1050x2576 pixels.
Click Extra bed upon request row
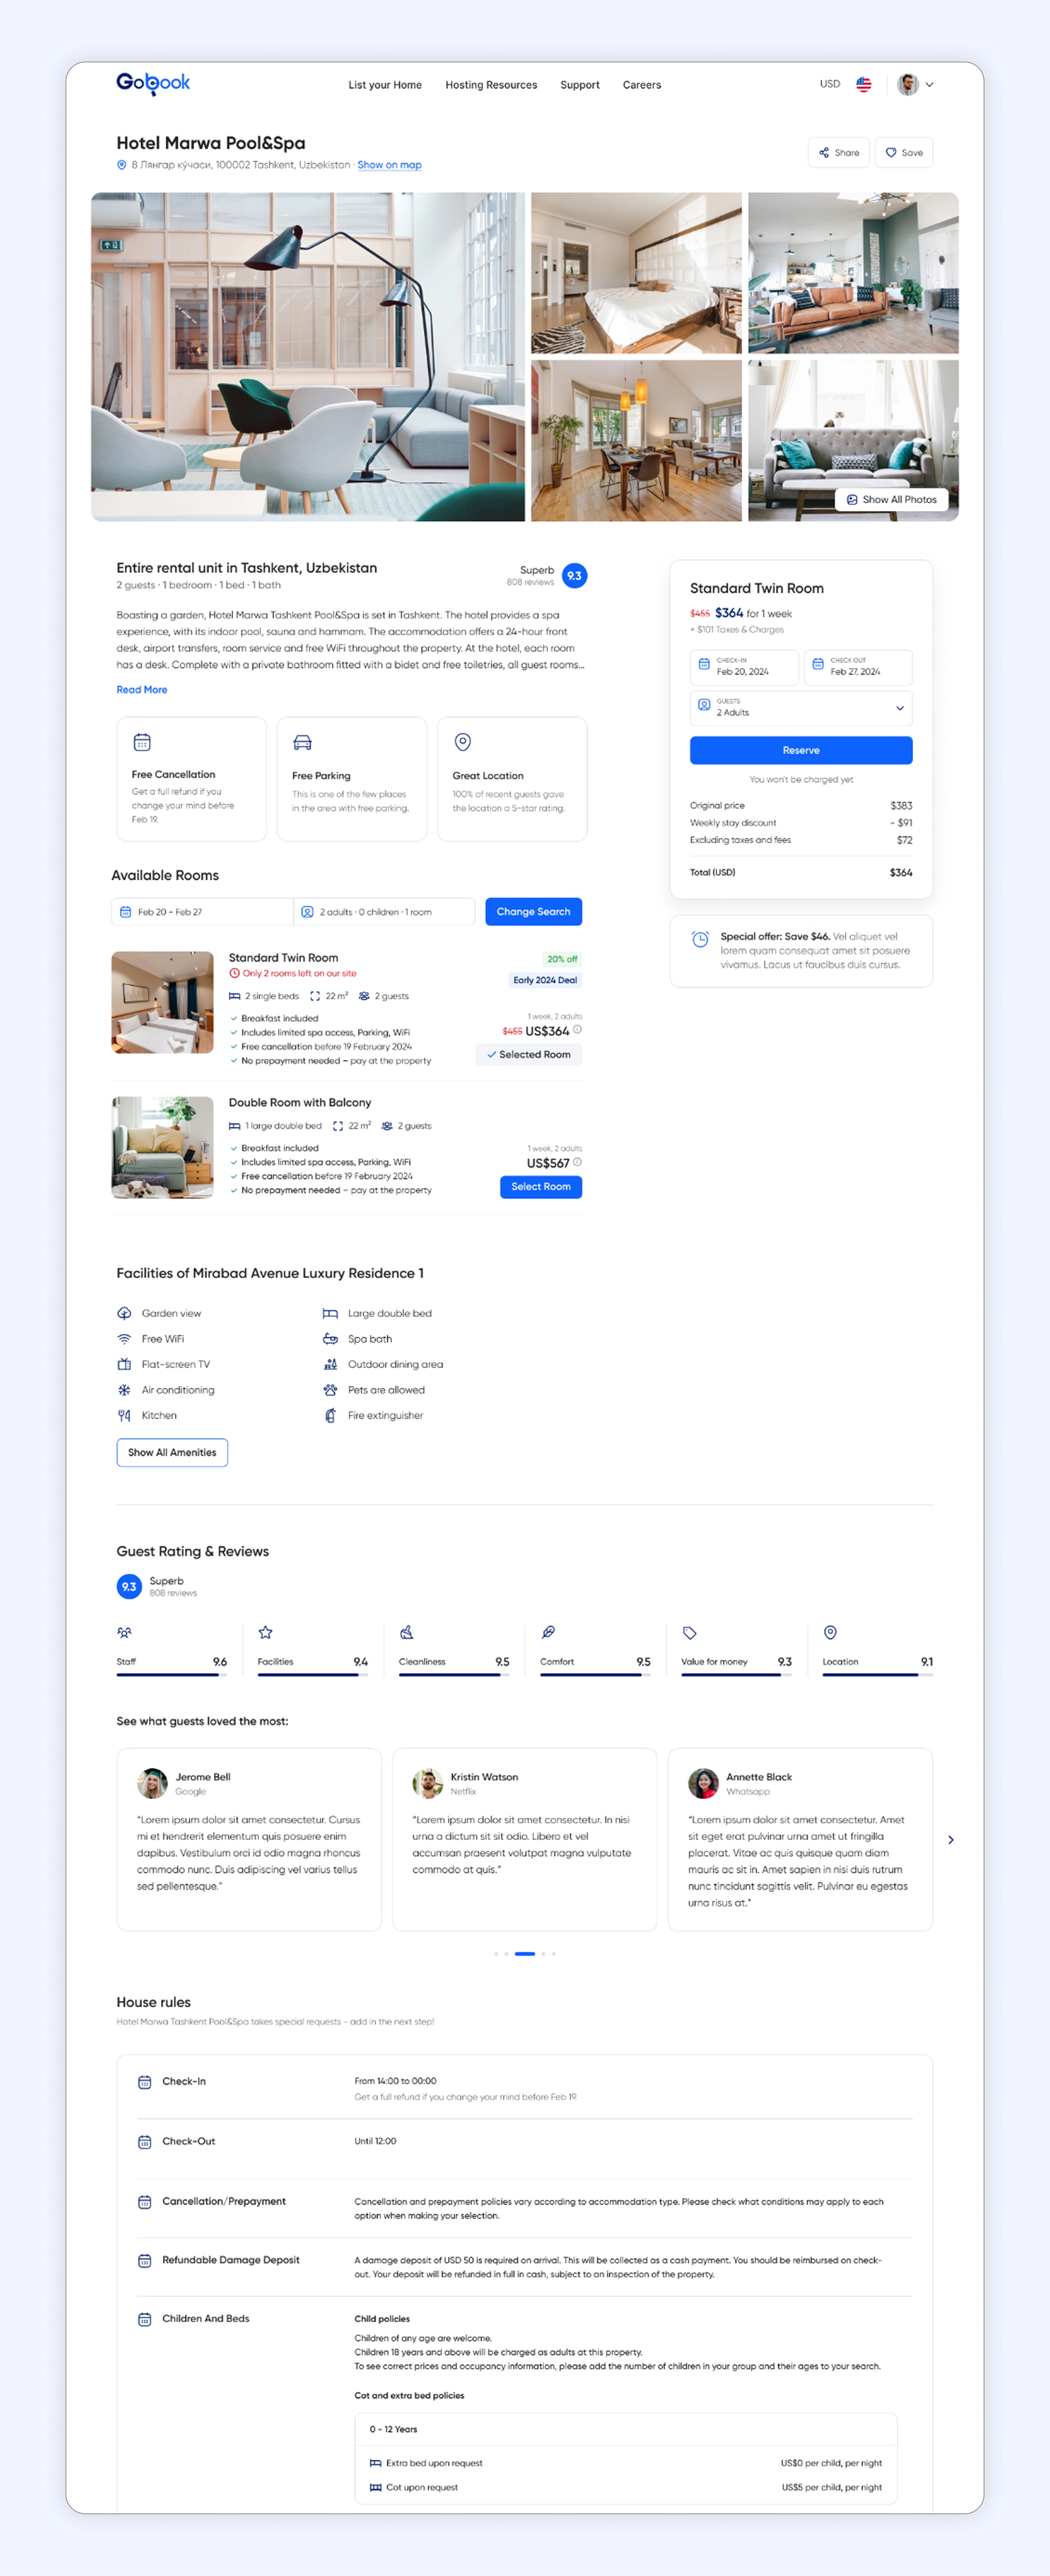(x=626, y=2463)
